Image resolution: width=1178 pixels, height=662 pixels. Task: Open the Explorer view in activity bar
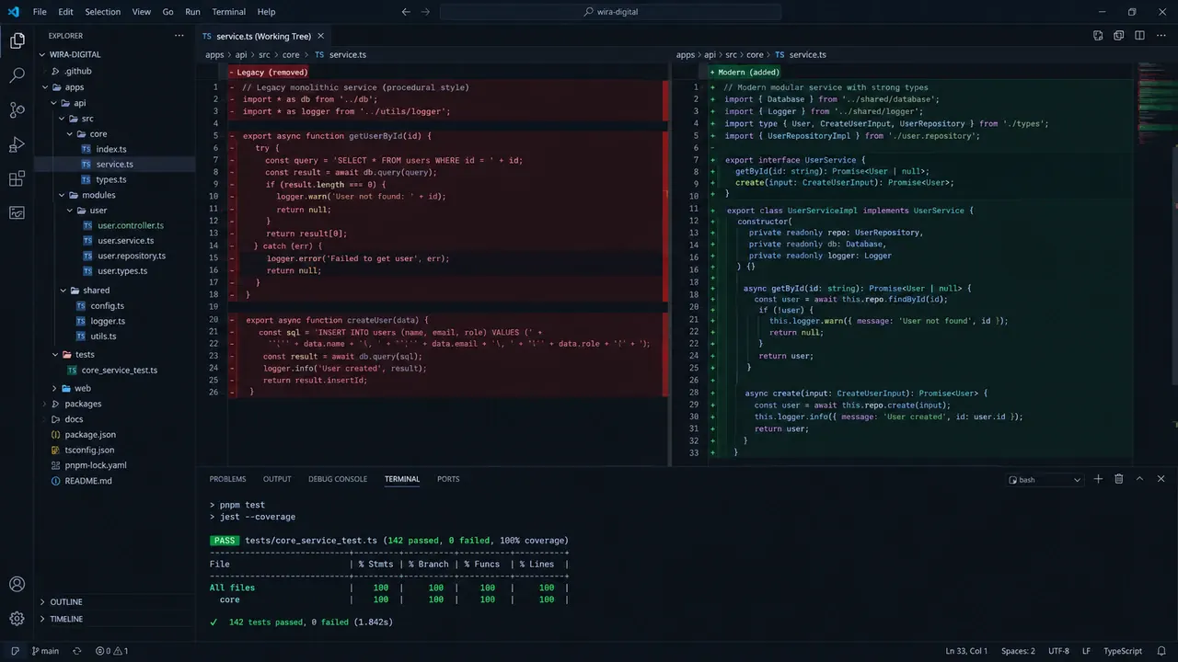point(17,40)
